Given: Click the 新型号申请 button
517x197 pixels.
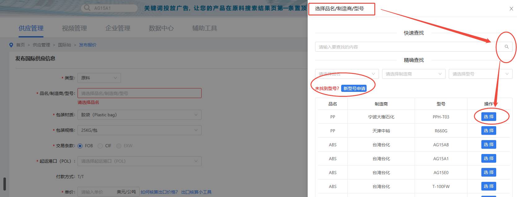Looking at the screenshot, I should tap(354, 88).
